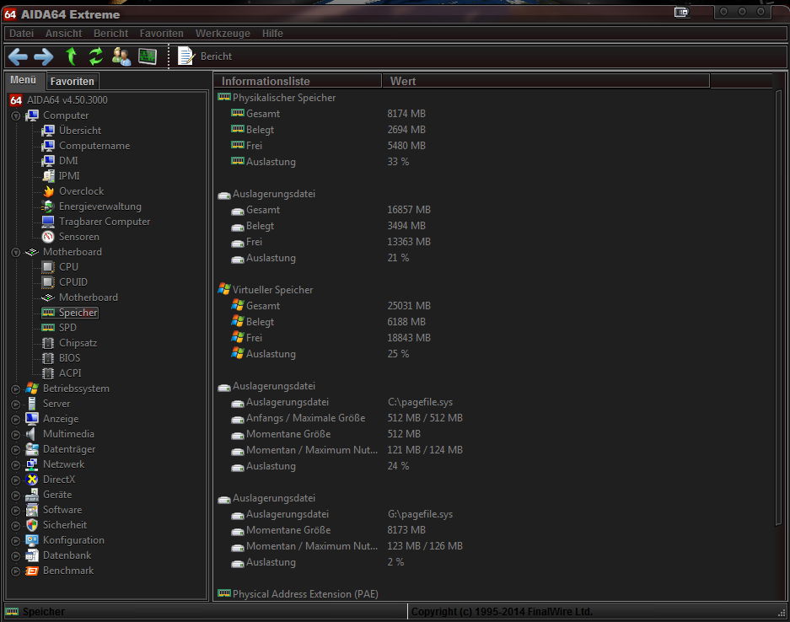
Task: Click the Sicherheit shield icon
Action: (x=32, y=525)
